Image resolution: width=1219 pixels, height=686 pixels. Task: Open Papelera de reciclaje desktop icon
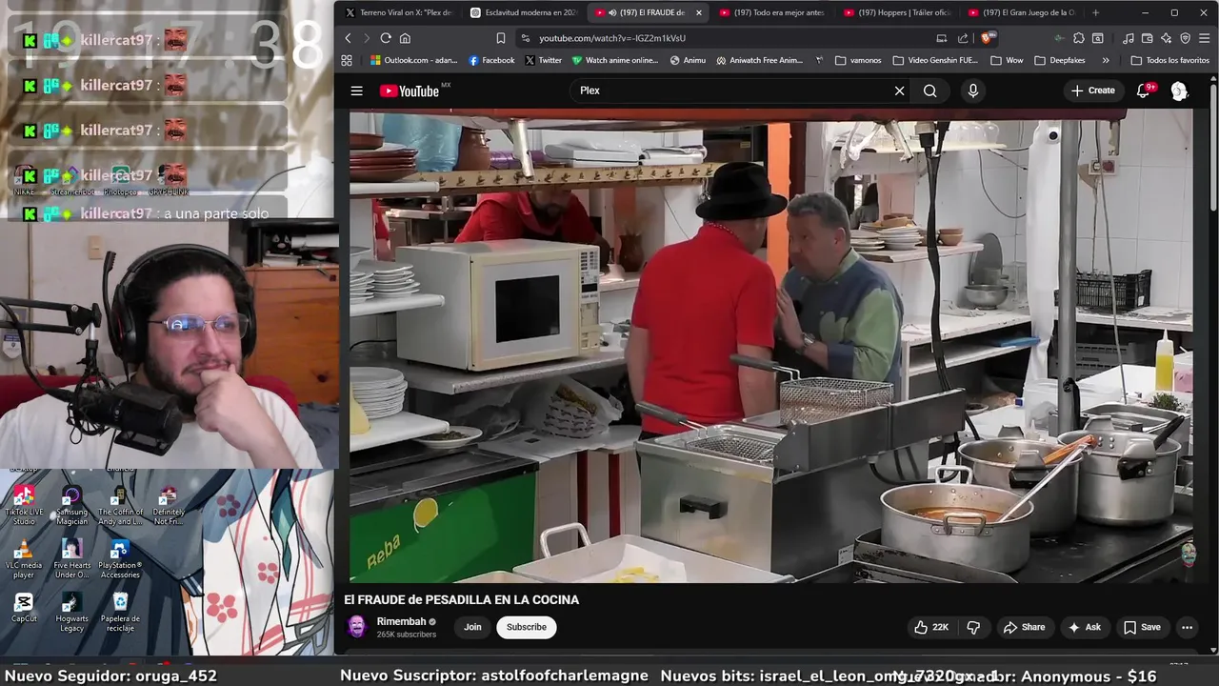point(120,613)
